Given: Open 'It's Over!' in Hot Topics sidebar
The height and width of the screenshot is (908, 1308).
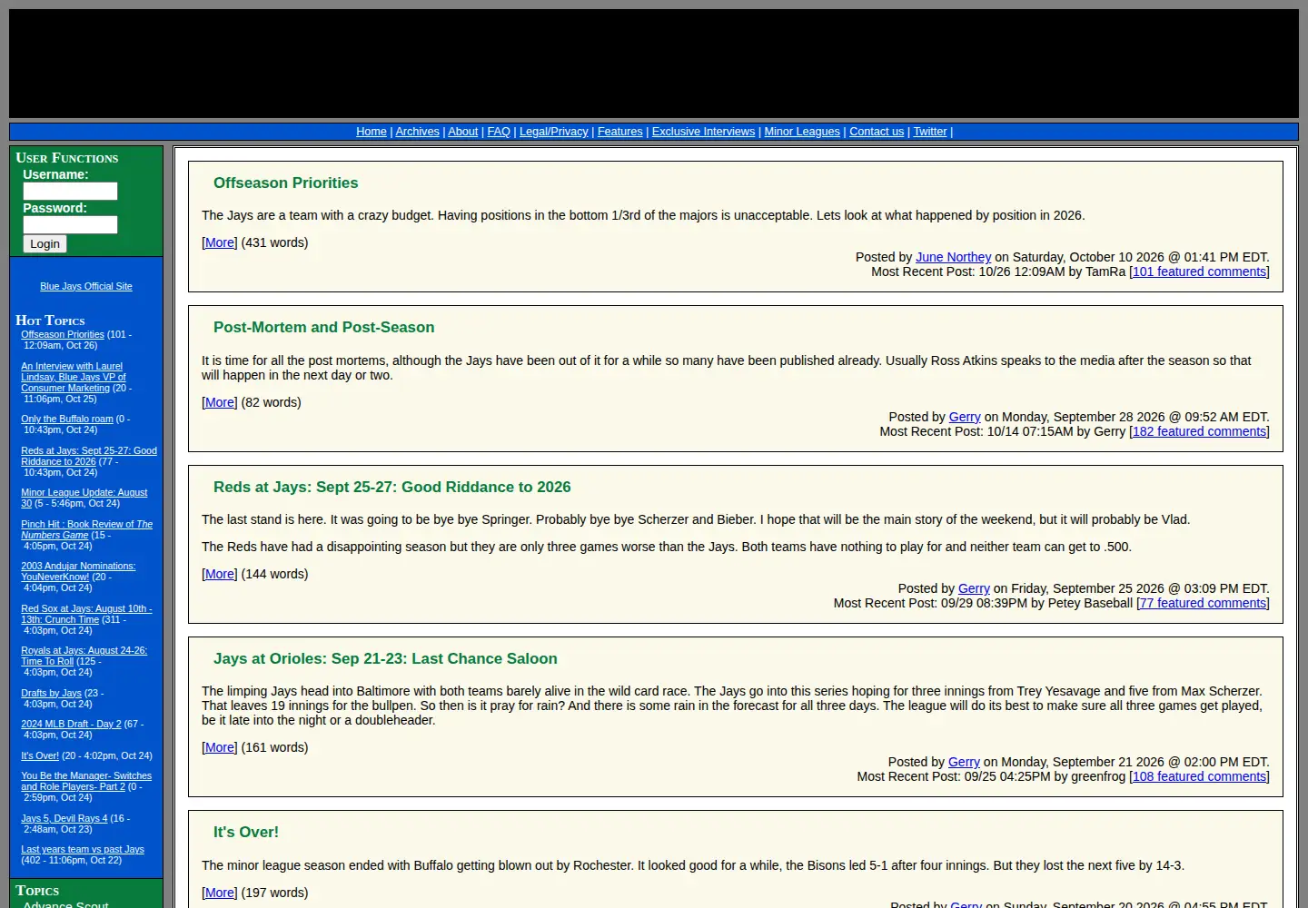Looking at the screenshot, I should click(40, 755).
